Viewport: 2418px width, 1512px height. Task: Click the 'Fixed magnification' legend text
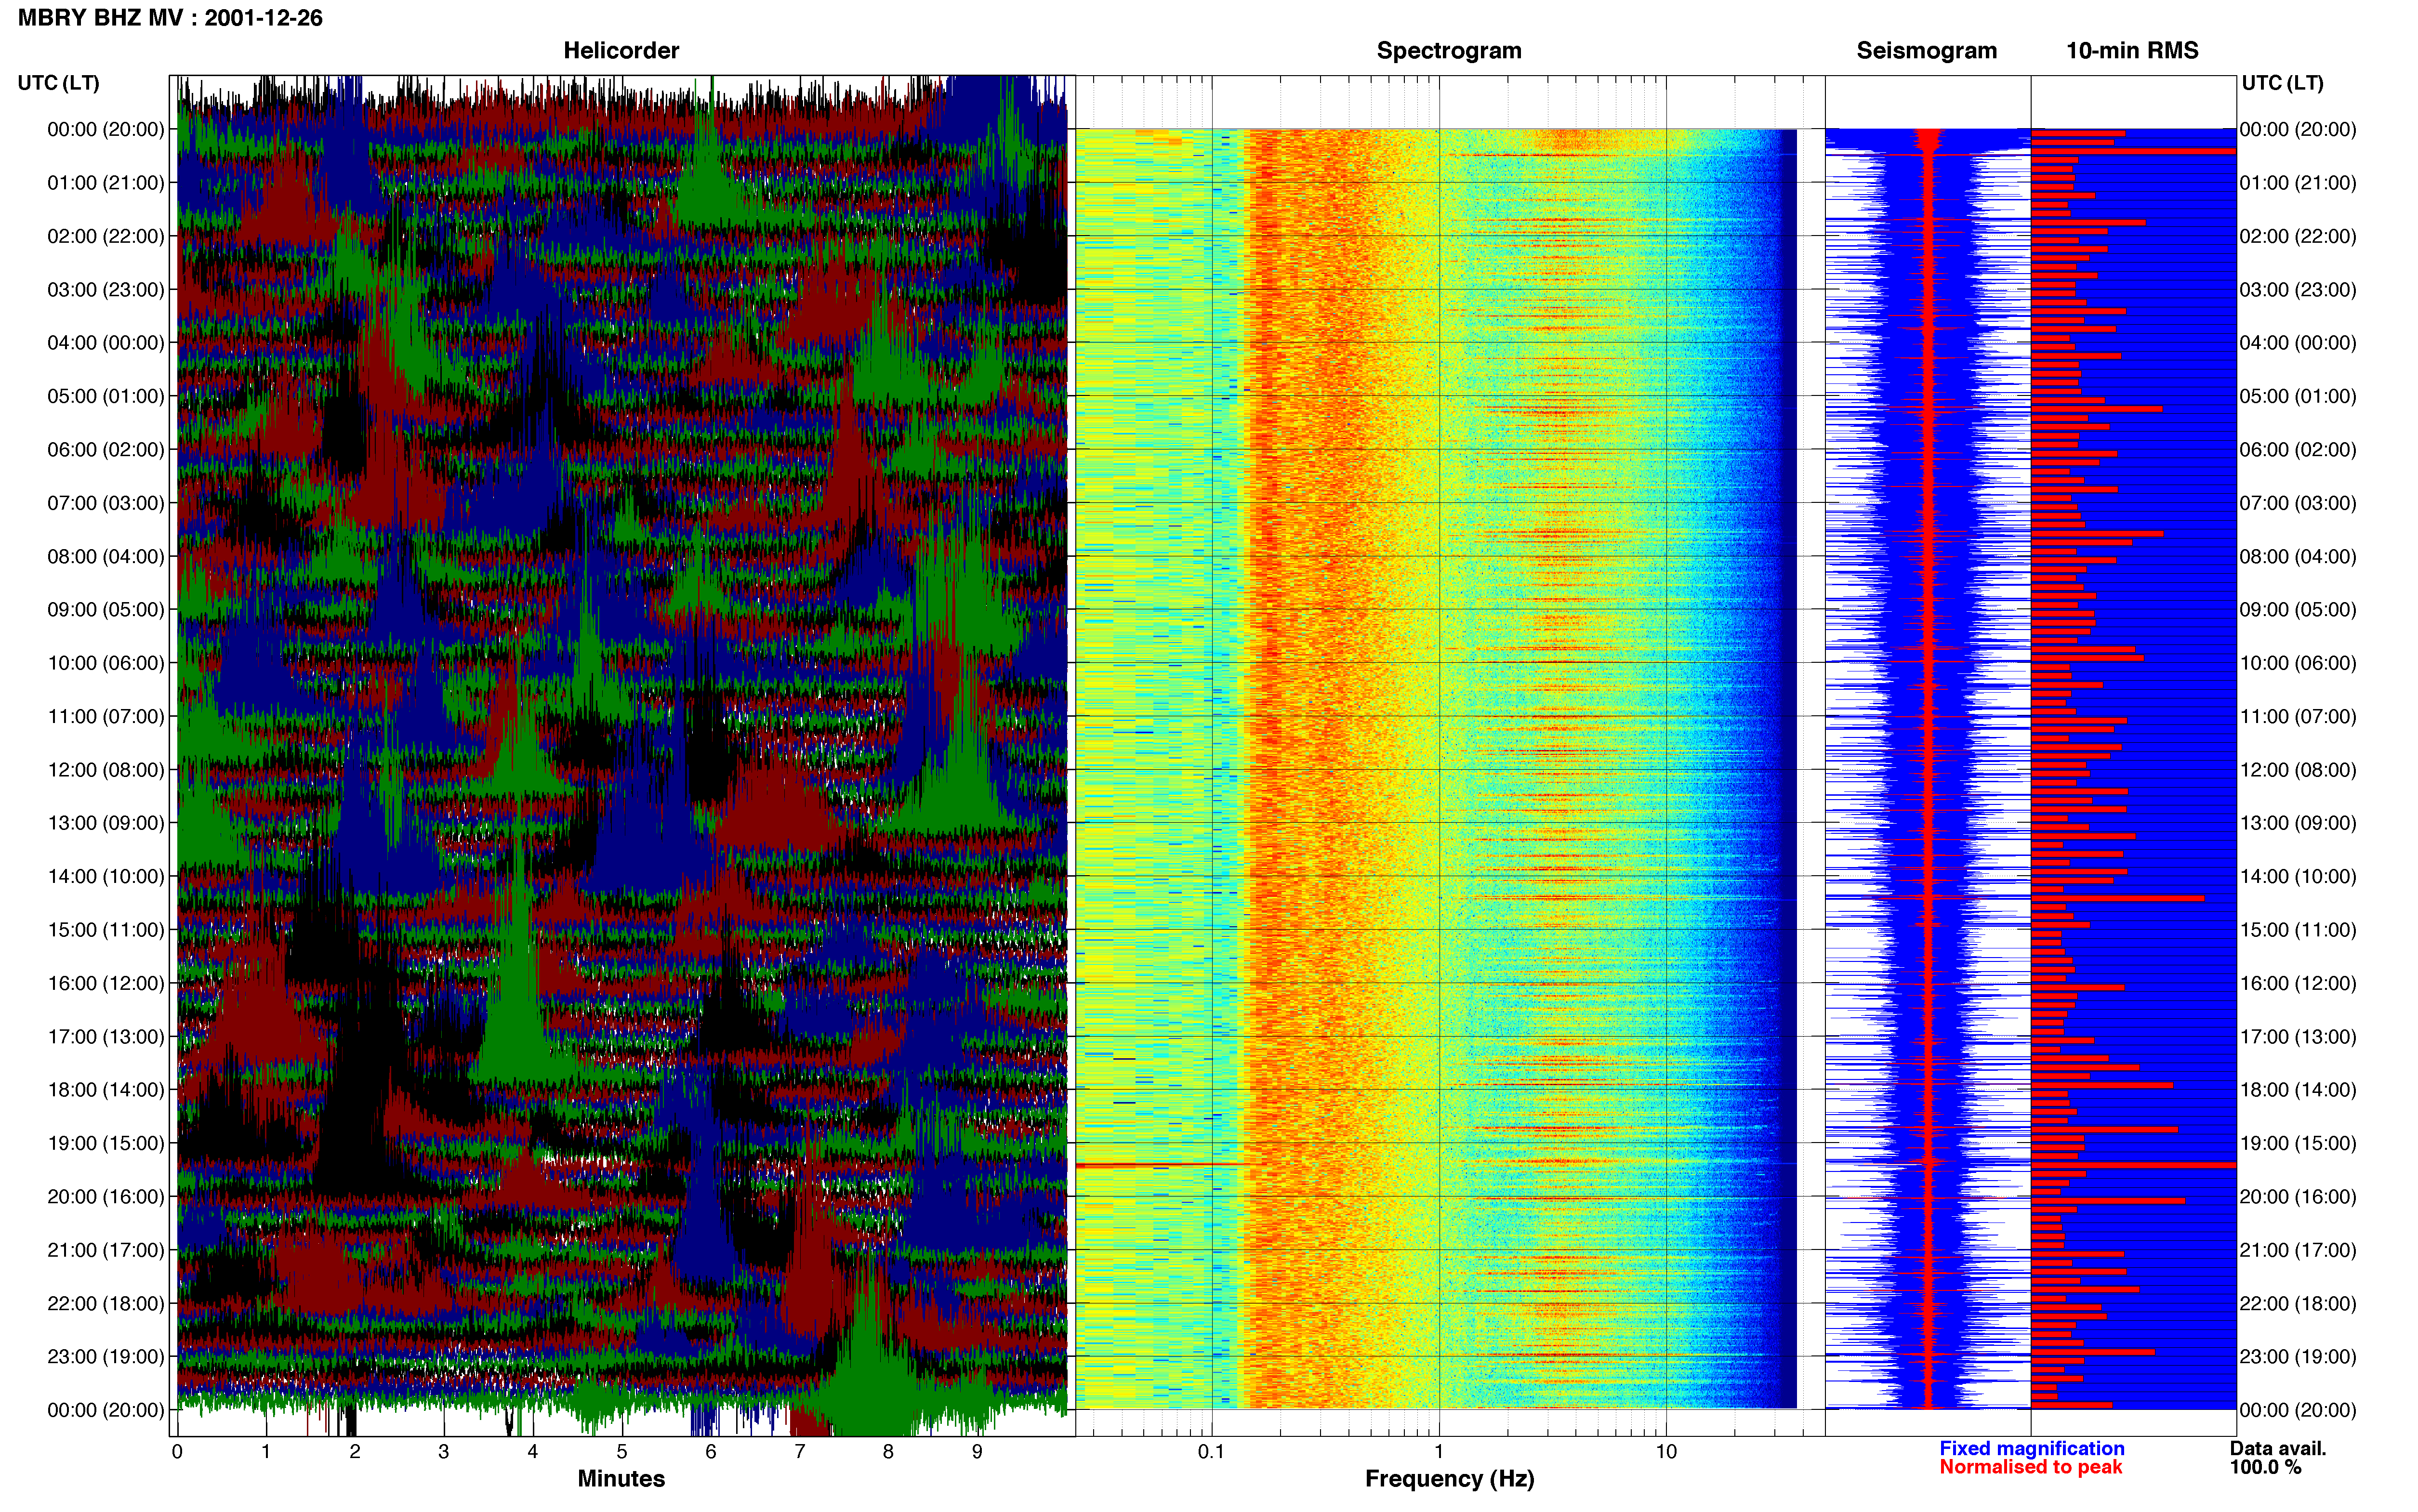pyautogui.click(x=2032, y=1449)
